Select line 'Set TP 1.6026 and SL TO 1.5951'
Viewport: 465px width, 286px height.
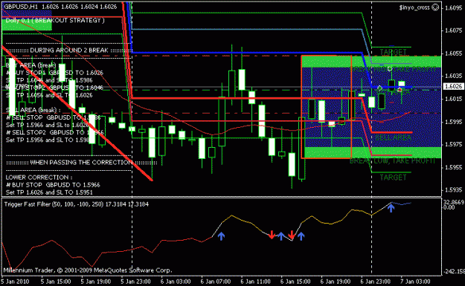point(49,192)
